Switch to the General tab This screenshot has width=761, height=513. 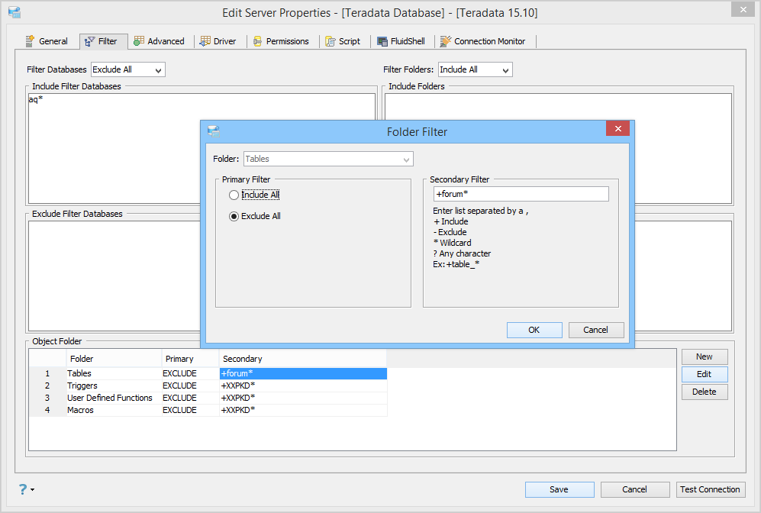click(47, 41)
